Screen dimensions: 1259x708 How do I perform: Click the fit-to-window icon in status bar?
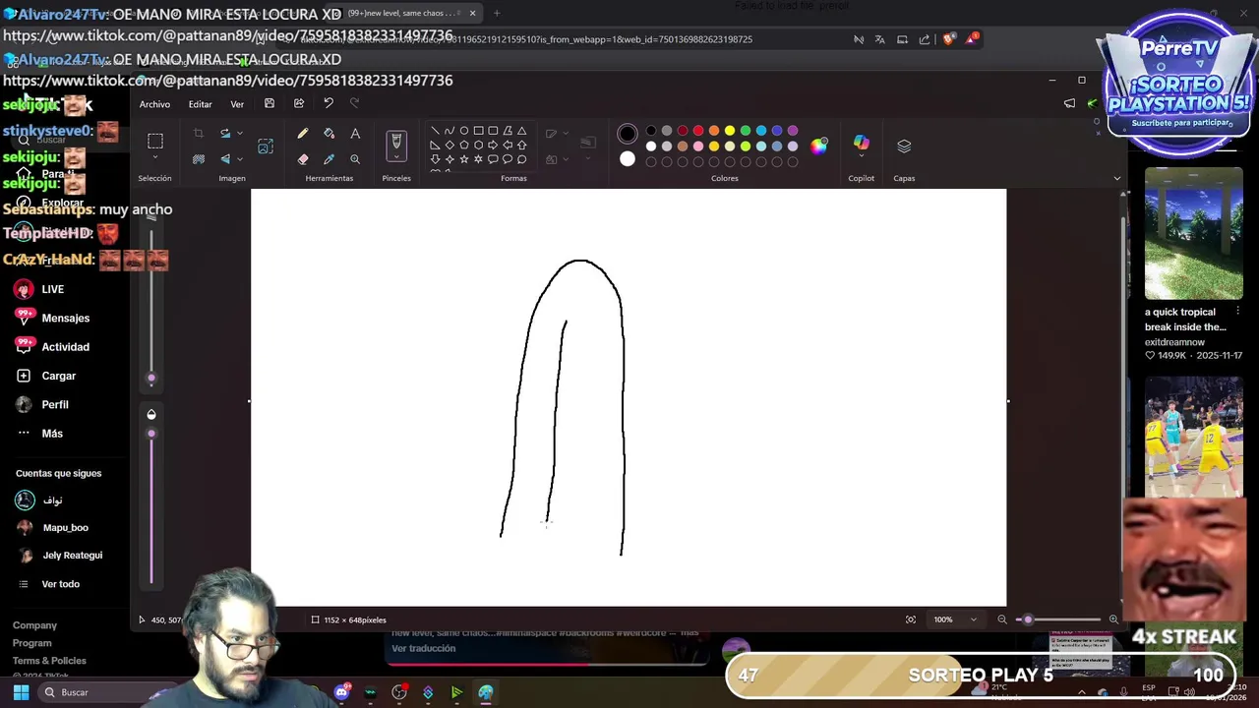911,619
